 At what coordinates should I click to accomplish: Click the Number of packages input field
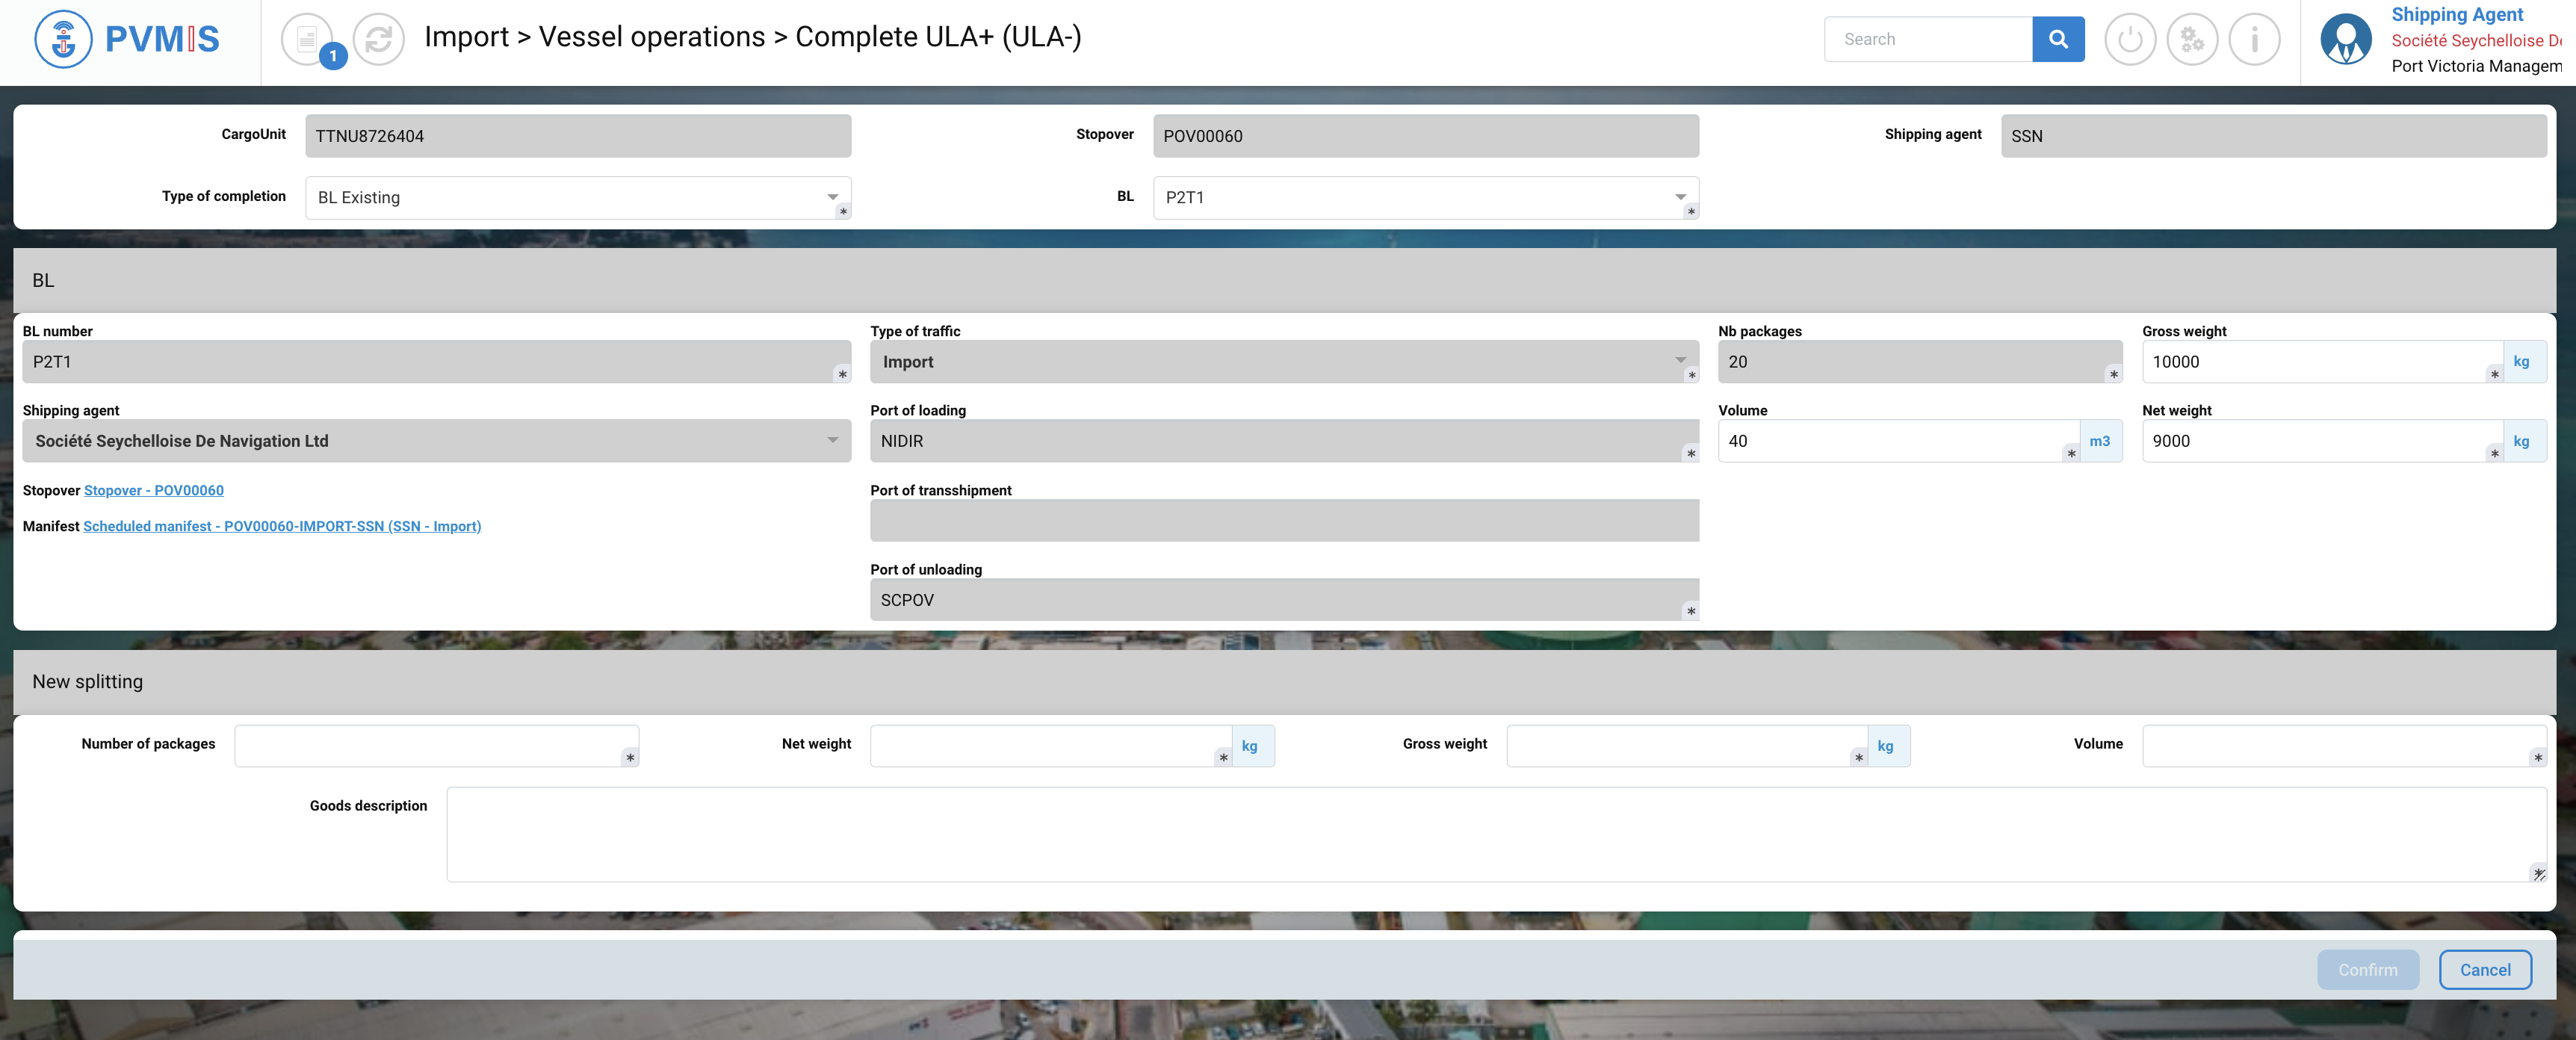point(435,745)
